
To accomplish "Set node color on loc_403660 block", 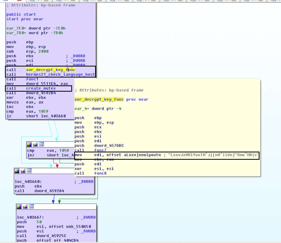I will click(x=17, y=171).
